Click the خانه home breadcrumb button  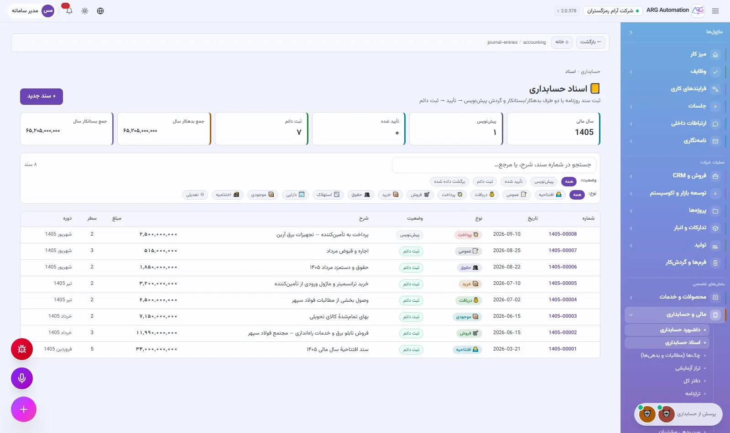562,42
